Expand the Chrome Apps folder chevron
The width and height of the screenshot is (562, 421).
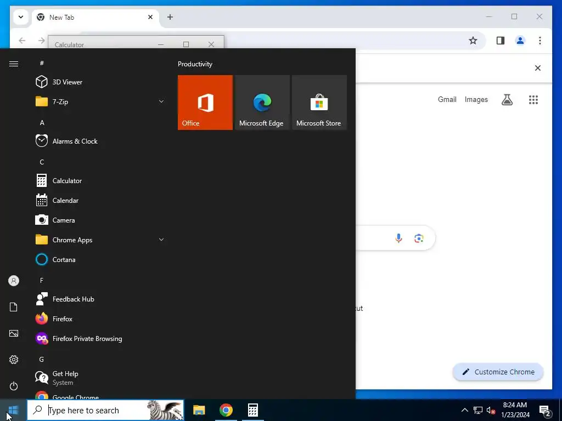point(161,240)
